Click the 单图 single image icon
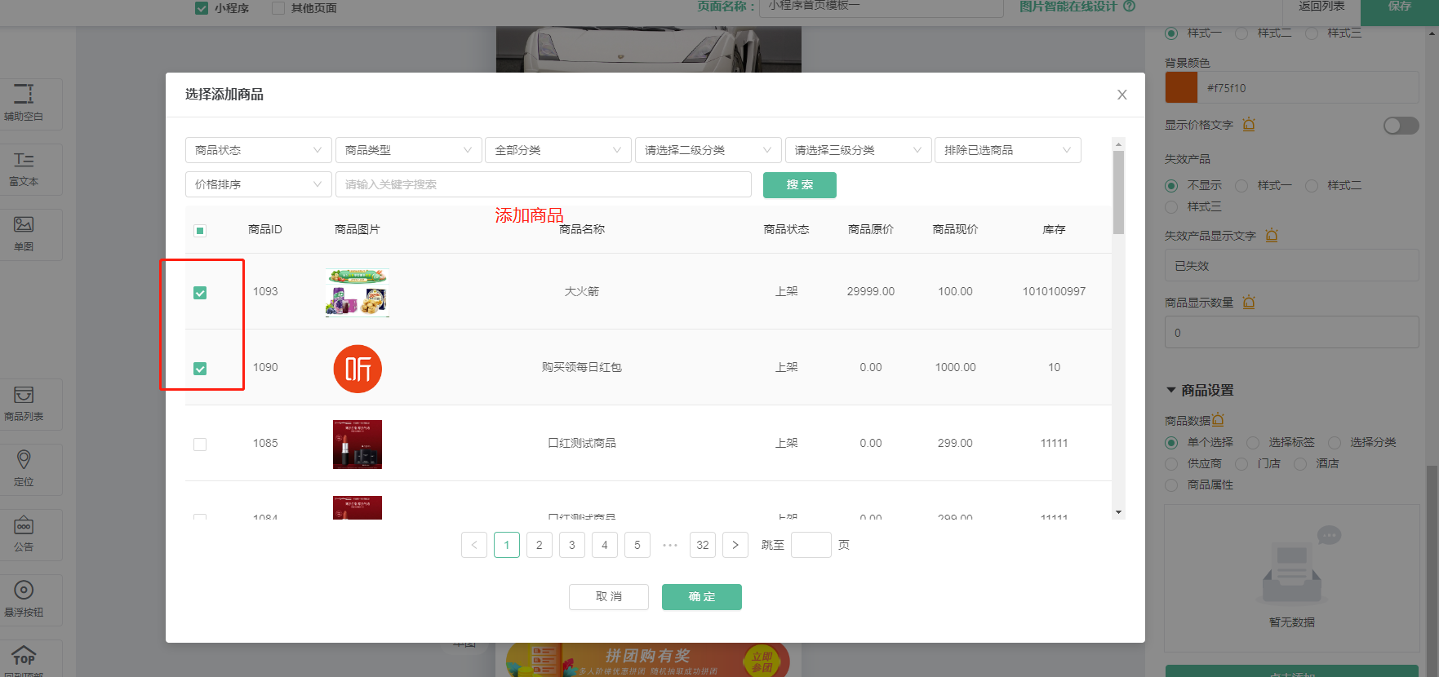1439x677 pixels. point(24,225)
